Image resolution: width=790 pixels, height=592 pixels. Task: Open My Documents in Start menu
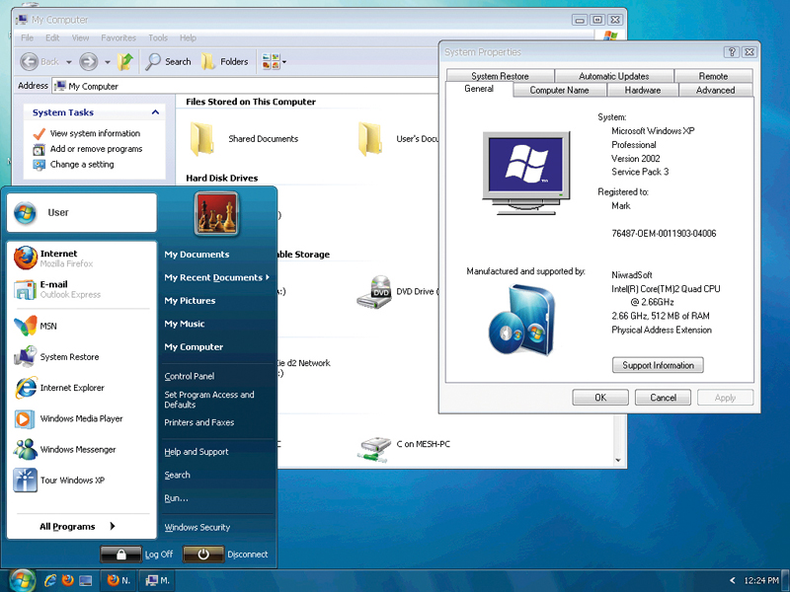click(x=197, y=255)
